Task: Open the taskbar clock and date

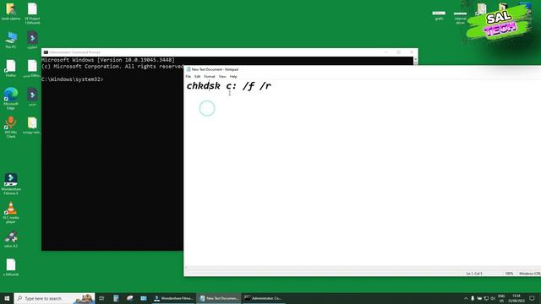Action: [516, 298]
